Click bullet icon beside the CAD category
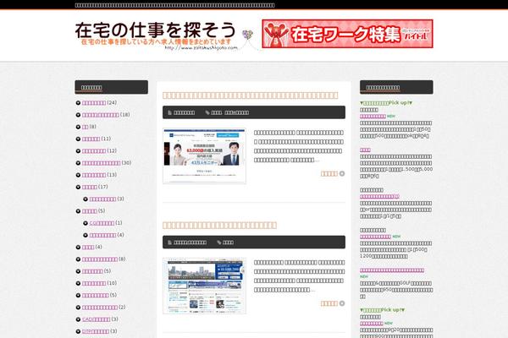 (x=78, y=319)
